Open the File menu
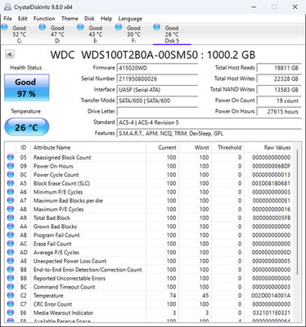 point(7,19)
